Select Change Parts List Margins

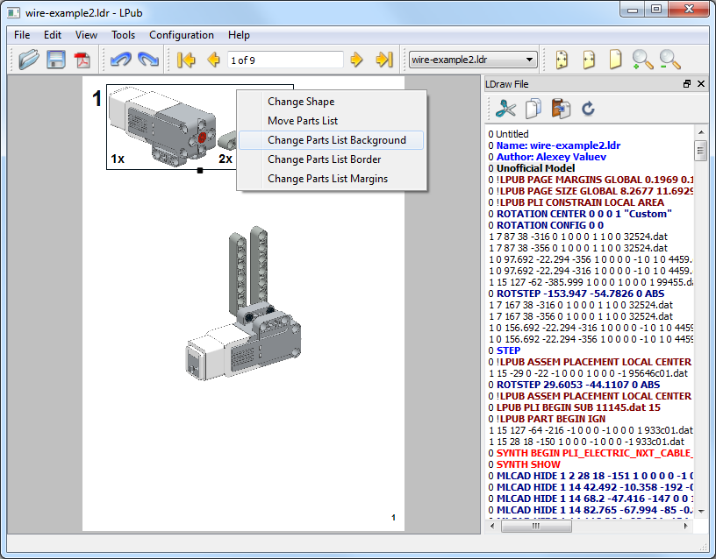pyautogui.click(x=332, y=179)
